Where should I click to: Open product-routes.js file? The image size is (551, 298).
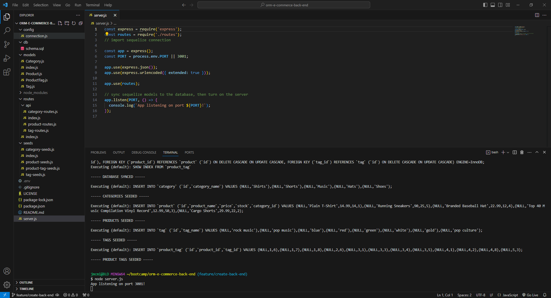(x=49, y=124)
